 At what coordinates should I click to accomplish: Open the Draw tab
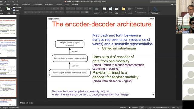point(8,5)
